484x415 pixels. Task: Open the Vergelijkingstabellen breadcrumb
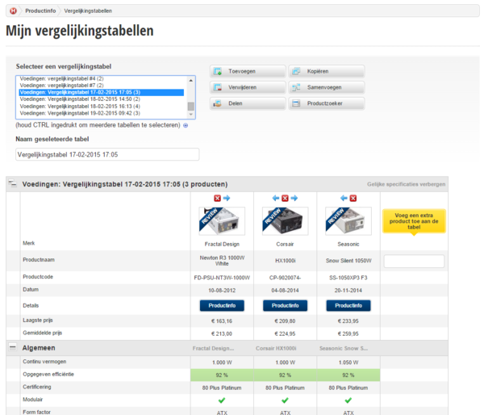point(88,10)
